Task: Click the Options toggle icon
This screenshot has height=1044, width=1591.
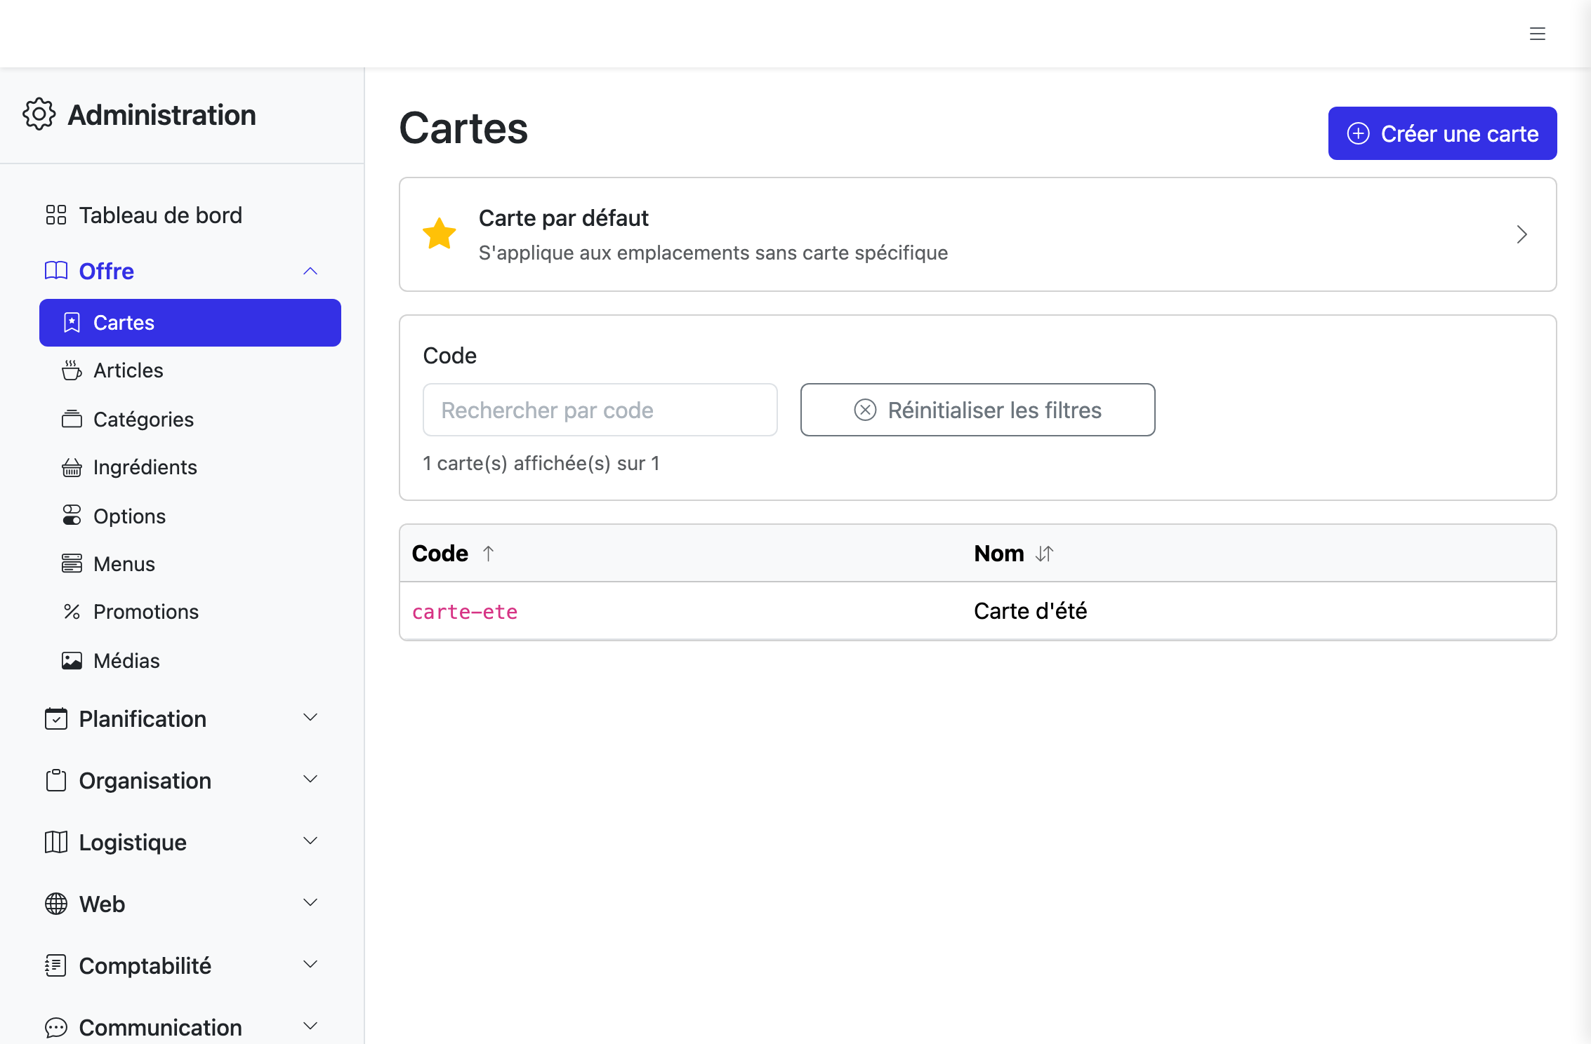Action: pos(72,516)
